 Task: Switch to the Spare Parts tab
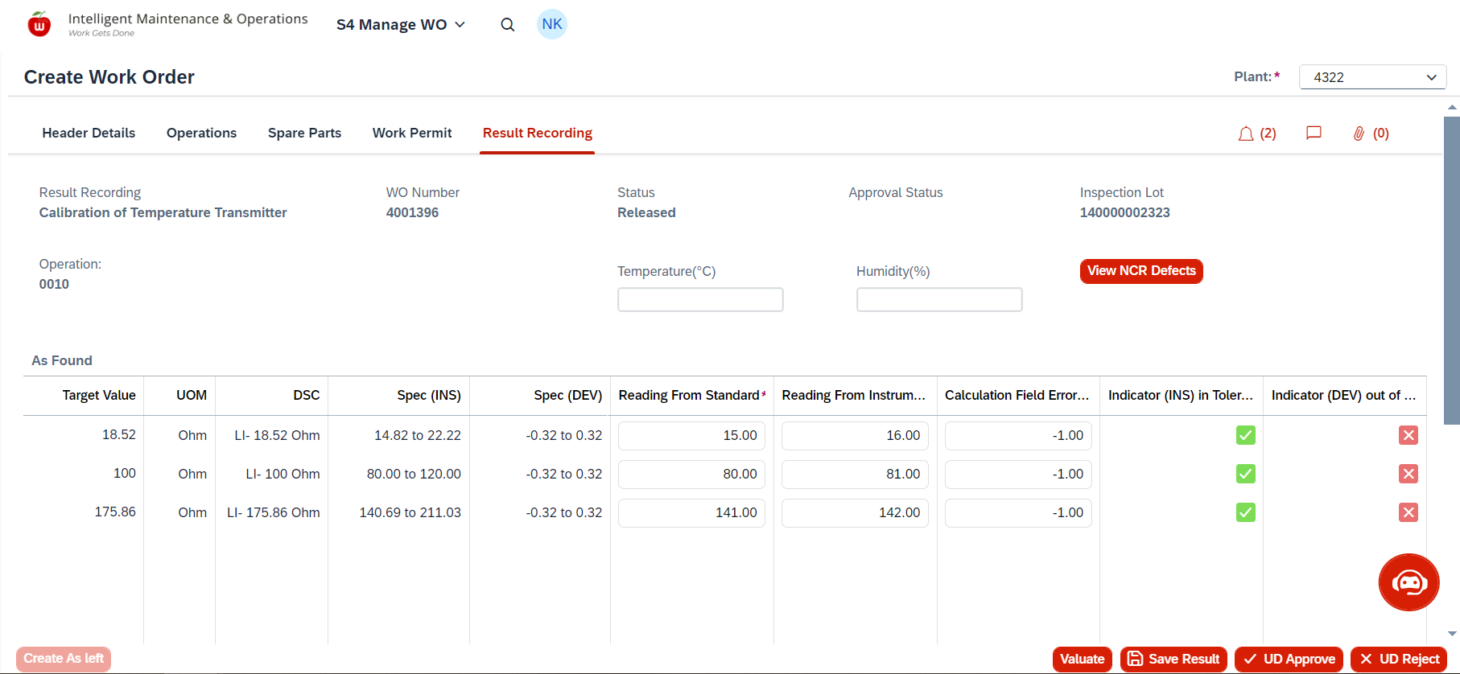click(304, 134)
